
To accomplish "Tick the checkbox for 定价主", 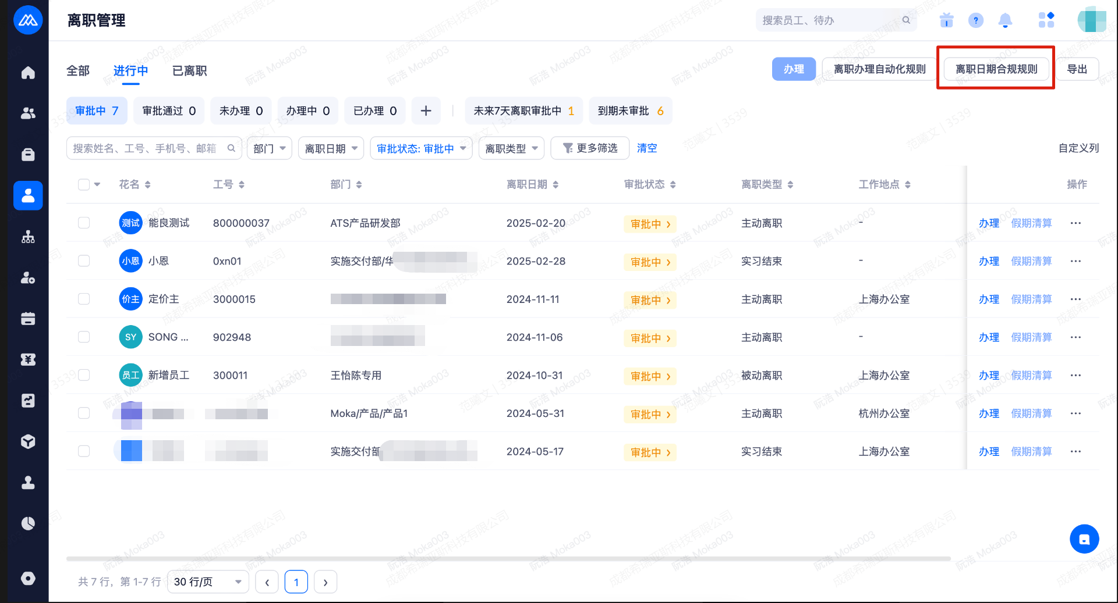I will coord(84,299).
